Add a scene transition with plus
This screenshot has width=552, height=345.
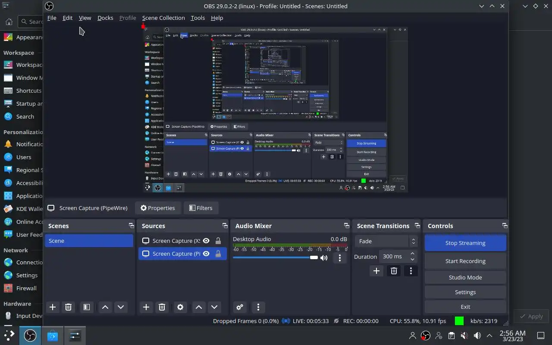(376, 271)
